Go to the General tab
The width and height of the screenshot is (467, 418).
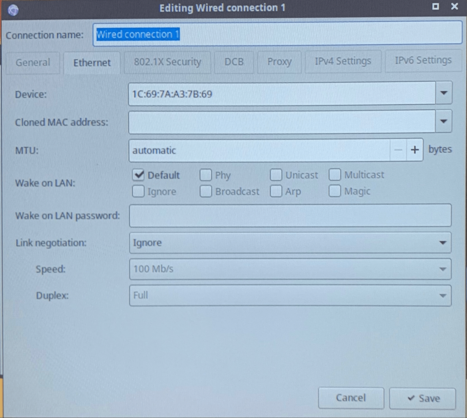coord(33,62)
